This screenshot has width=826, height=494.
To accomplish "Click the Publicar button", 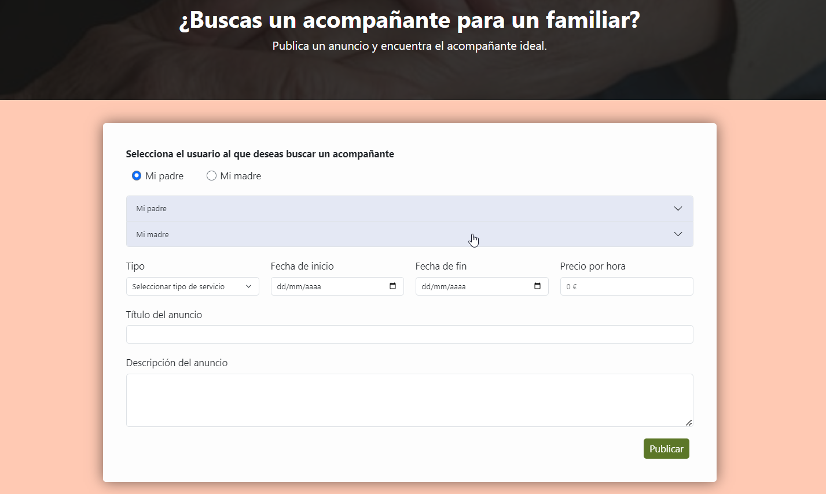I will pyautogui.click(x=666, y=449).
